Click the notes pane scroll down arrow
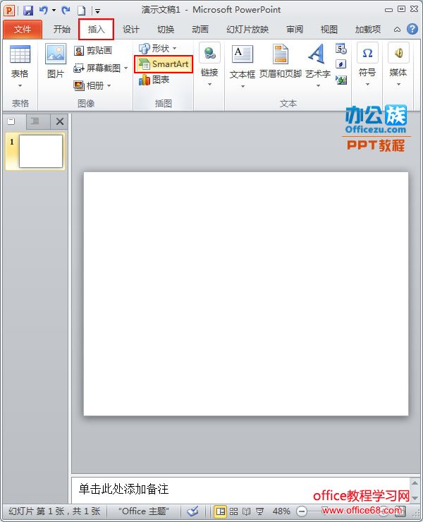 pos(415,498)
